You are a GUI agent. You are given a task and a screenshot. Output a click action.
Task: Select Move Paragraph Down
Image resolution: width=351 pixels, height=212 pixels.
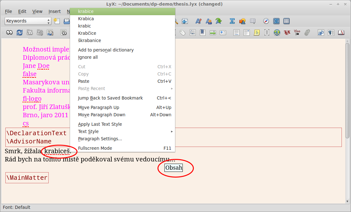click(x=122, y=115)
